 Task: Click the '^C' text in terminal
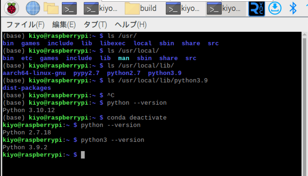[x=111, y=95]
